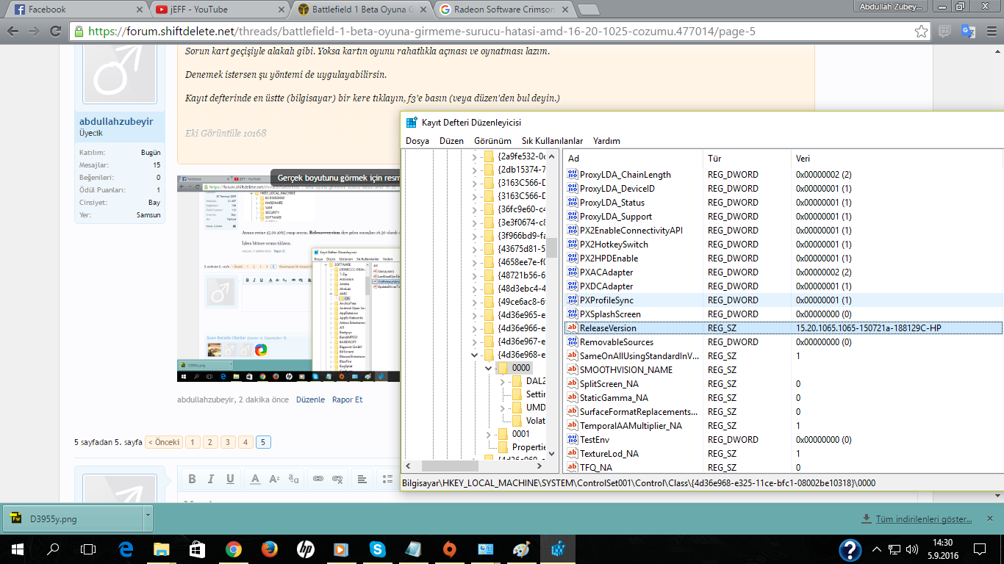The image size is (1004, 564).
Task: Expand the {4d36e965 registry key
Action: [474, 314]
